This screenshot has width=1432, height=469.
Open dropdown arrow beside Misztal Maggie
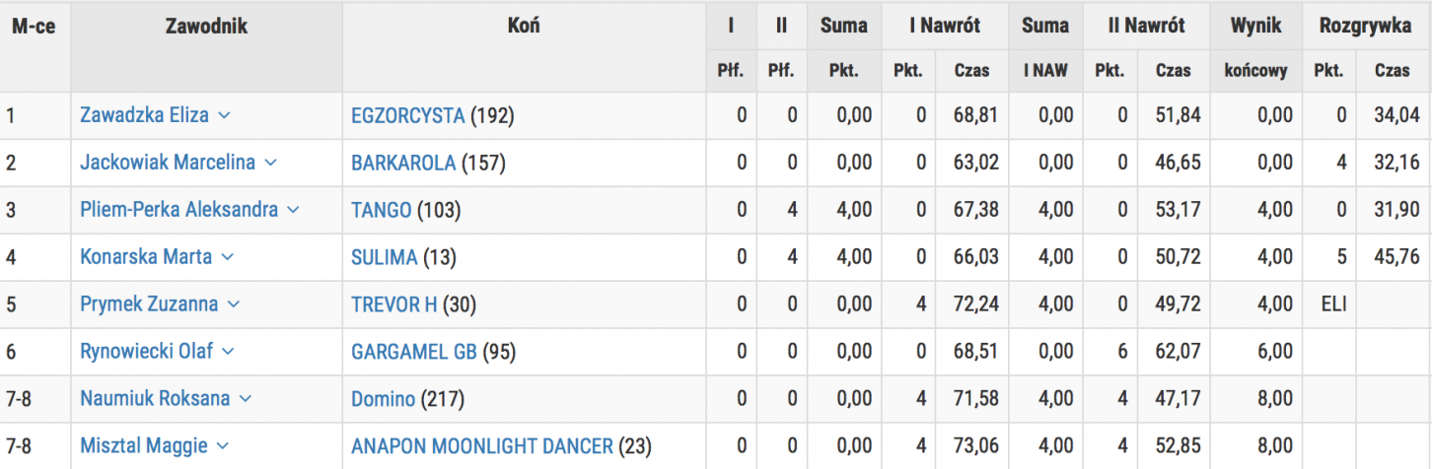click(x=223, y=446)
